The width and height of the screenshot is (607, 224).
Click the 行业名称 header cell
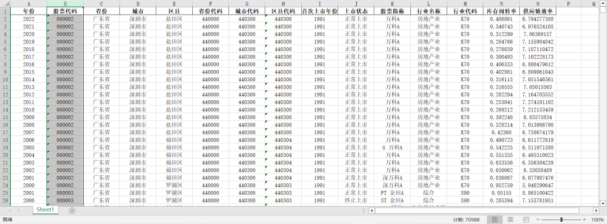coord(429,11)
